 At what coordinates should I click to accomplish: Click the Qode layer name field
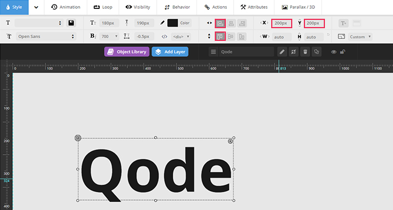click(x=246, y=52)
